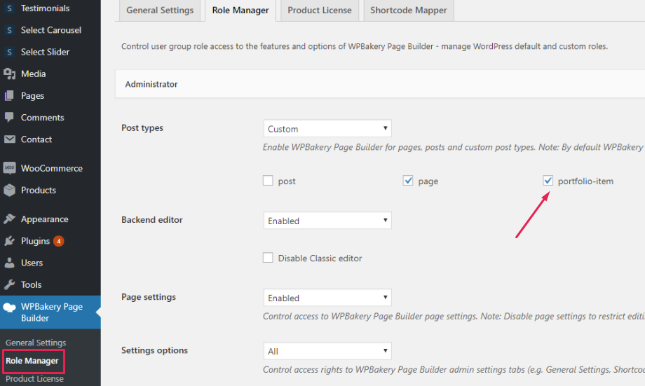645x386 pixels.
Task: Expand the Administrator role section
Action: pyautogui.click(x=380, y=84)
